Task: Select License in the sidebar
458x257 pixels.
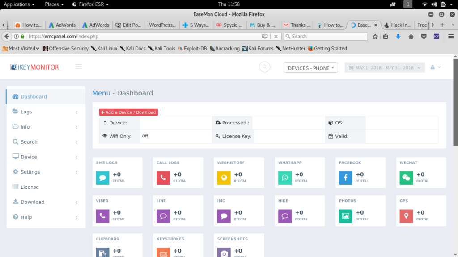Action: (30, 187)
